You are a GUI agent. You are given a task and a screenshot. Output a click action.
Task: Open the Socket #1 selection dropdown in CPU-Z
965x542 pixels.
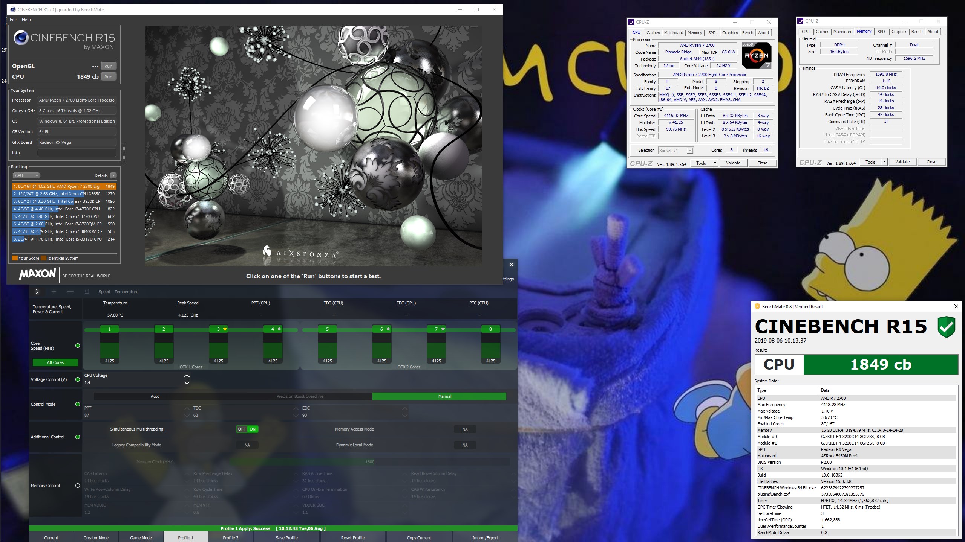click(675, 150)
